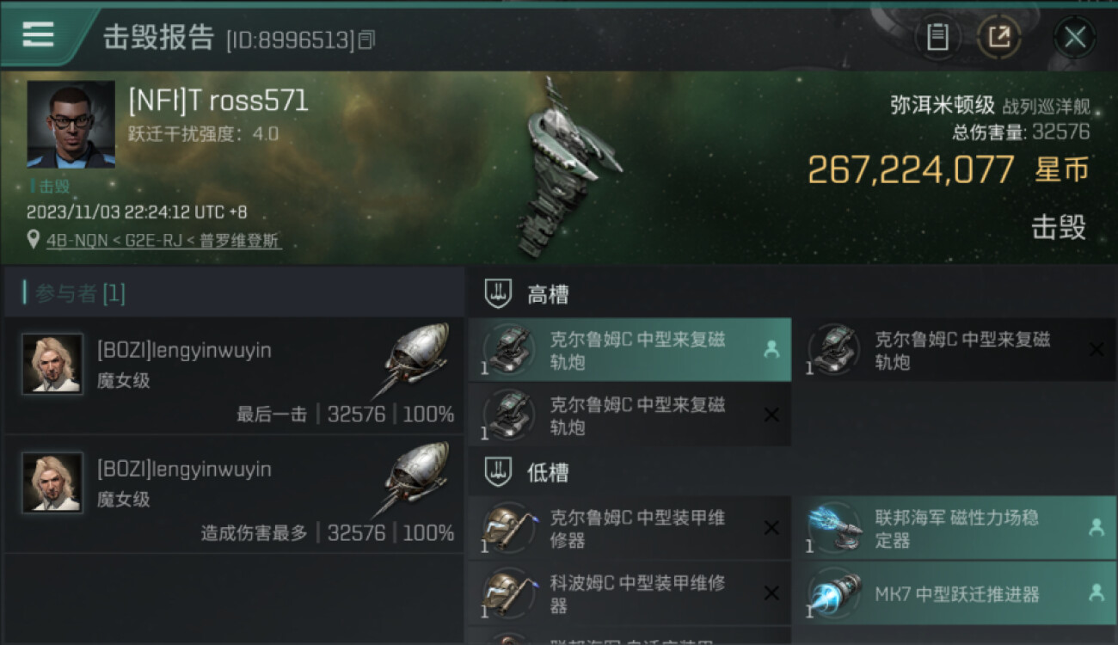The image size is (1118, 645).
Task: Click X on 科波姆C 中型装甲维修器
Action: coord(771,593)
